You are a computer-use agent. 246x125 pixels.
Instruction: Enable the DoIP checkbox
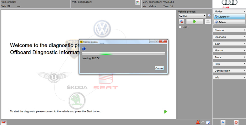180,27
